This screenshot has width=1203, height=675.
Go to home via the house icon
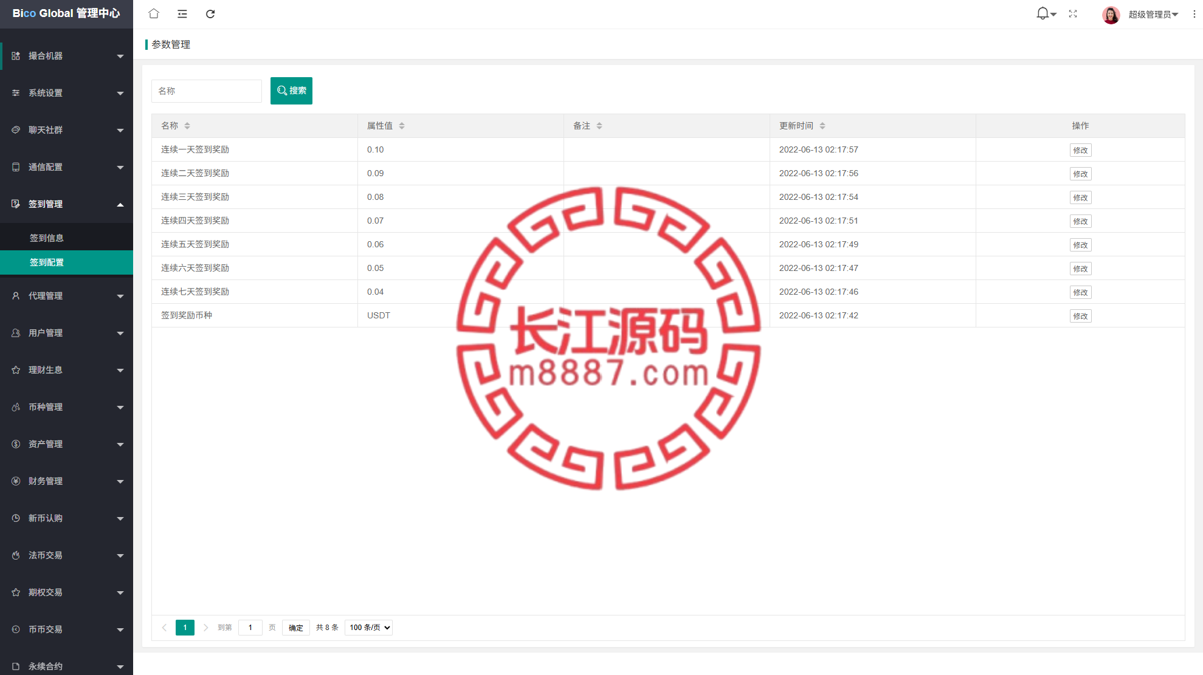pos(154,13)
